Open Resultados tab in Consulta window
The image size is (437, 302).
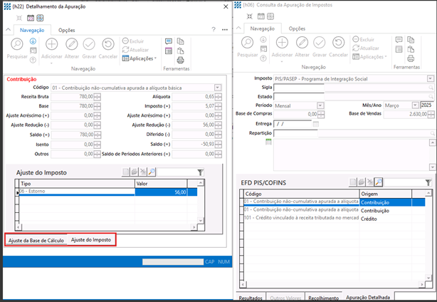point(251,298)
